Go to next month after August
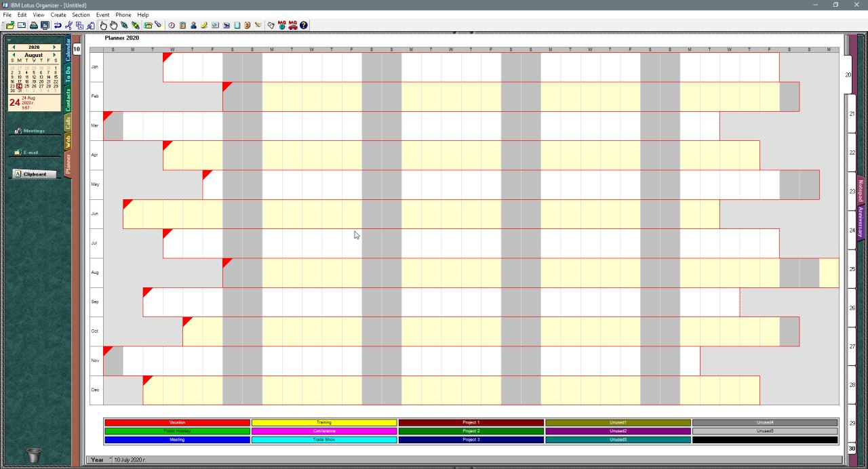The height and width of the screenshot is (469, 868). coord(54,55)
